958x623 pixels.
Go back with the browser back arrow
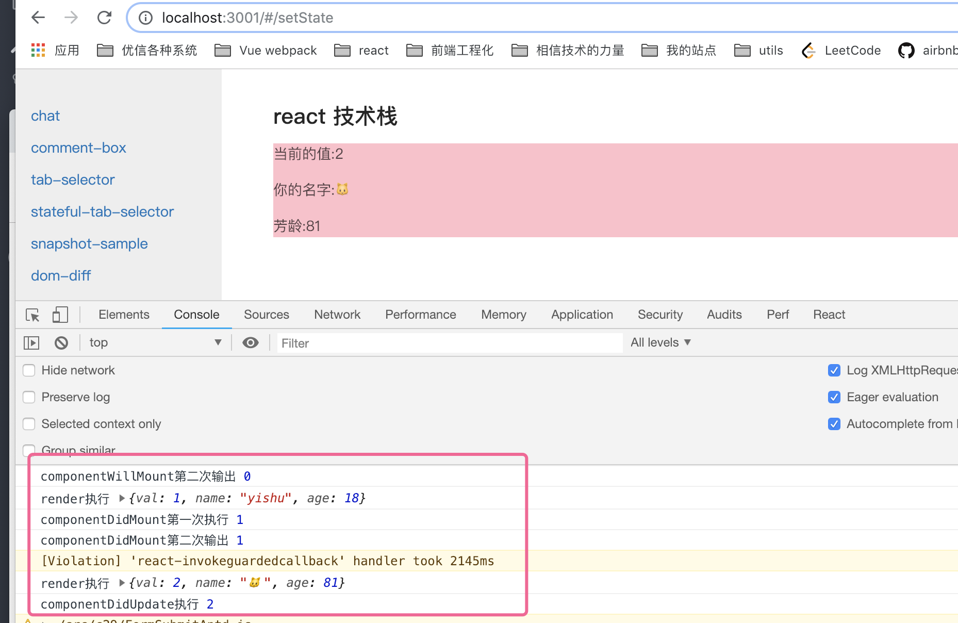[38, 18]
